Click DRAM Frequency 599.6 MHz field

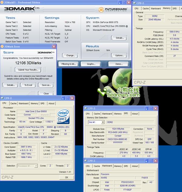(x=174, y=32)
